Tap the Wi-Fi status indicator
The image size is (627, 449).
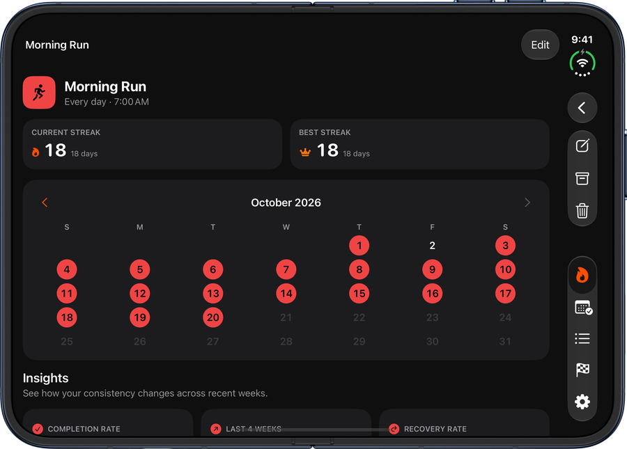[x=582, y=63]
